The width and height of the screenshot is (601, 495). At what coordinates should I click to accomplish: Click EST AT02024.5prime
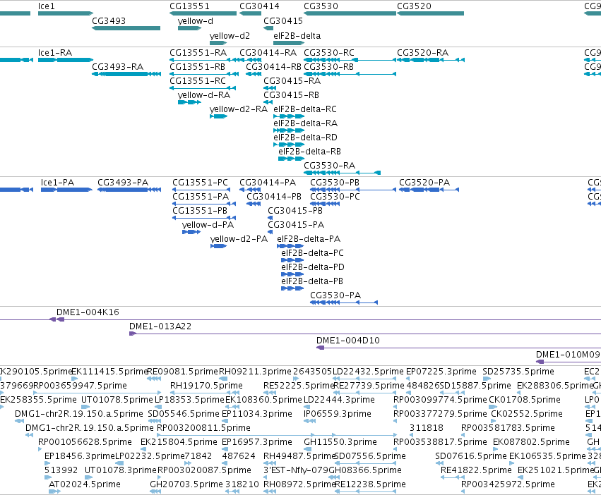click(84, 484)
